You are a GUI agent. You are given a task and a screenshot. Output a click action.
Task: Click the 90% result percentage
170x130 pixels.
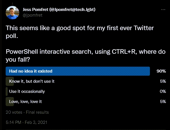pos(161,71)
